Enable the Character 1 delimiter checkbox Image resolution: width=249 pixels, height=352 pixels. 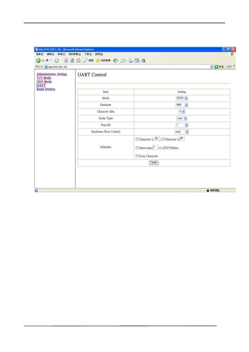click(x=137, y=139)
